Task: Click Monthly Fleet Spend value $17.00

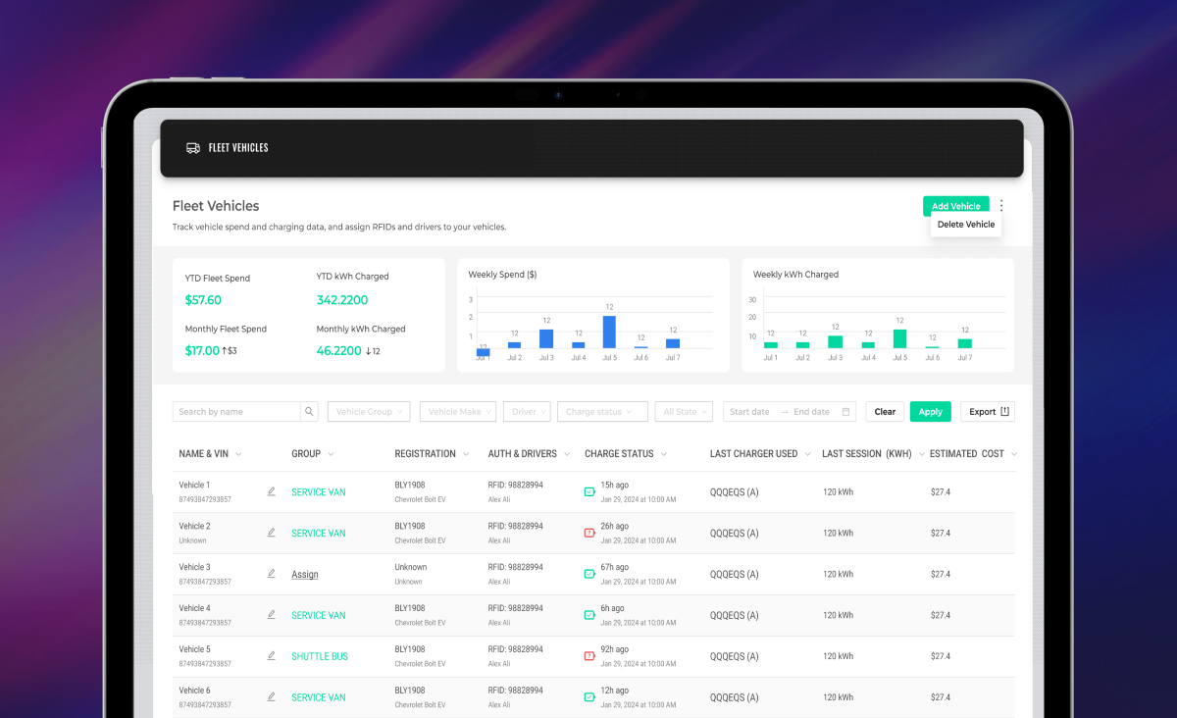Action: [202, 350]
